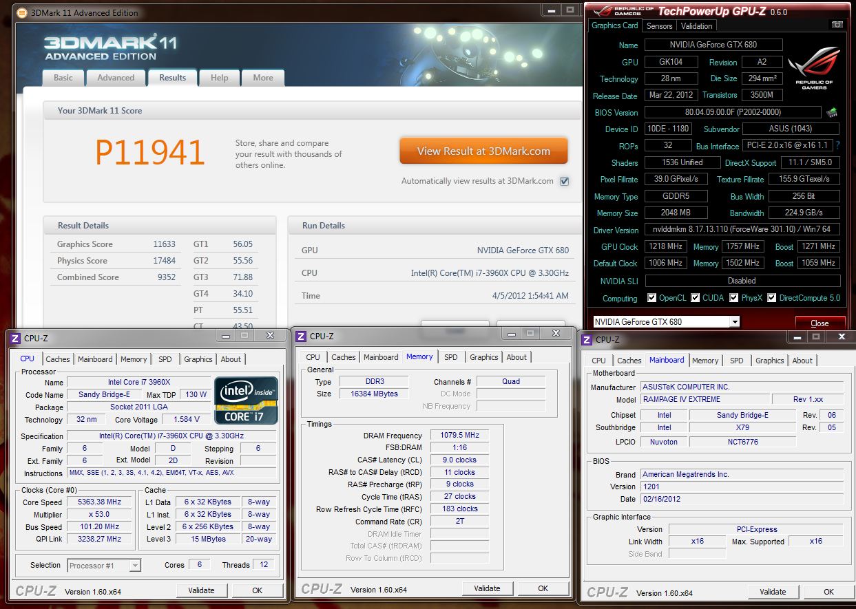The width and height of the screenshot is (856, 609).
Task: Click the run time 4/5/2012 1:54:41 AM
Action: (530, 296)
